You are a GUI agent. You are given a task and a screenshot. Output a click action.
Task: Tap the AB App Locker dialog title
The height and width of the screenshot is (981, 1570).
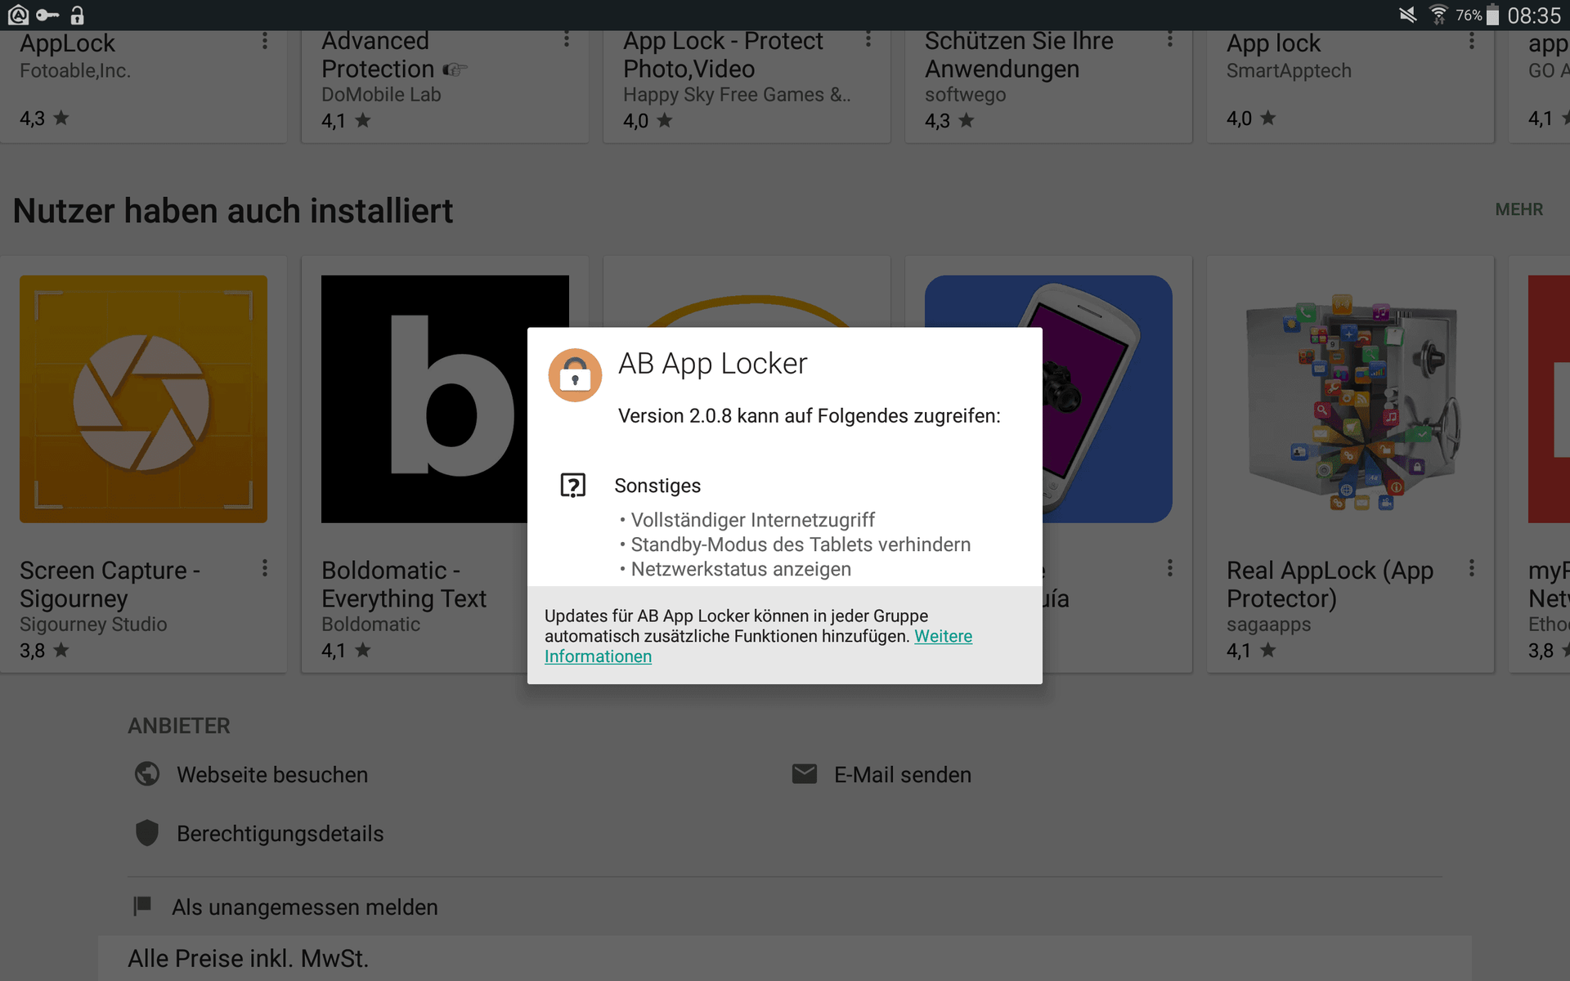coord(712,364)
